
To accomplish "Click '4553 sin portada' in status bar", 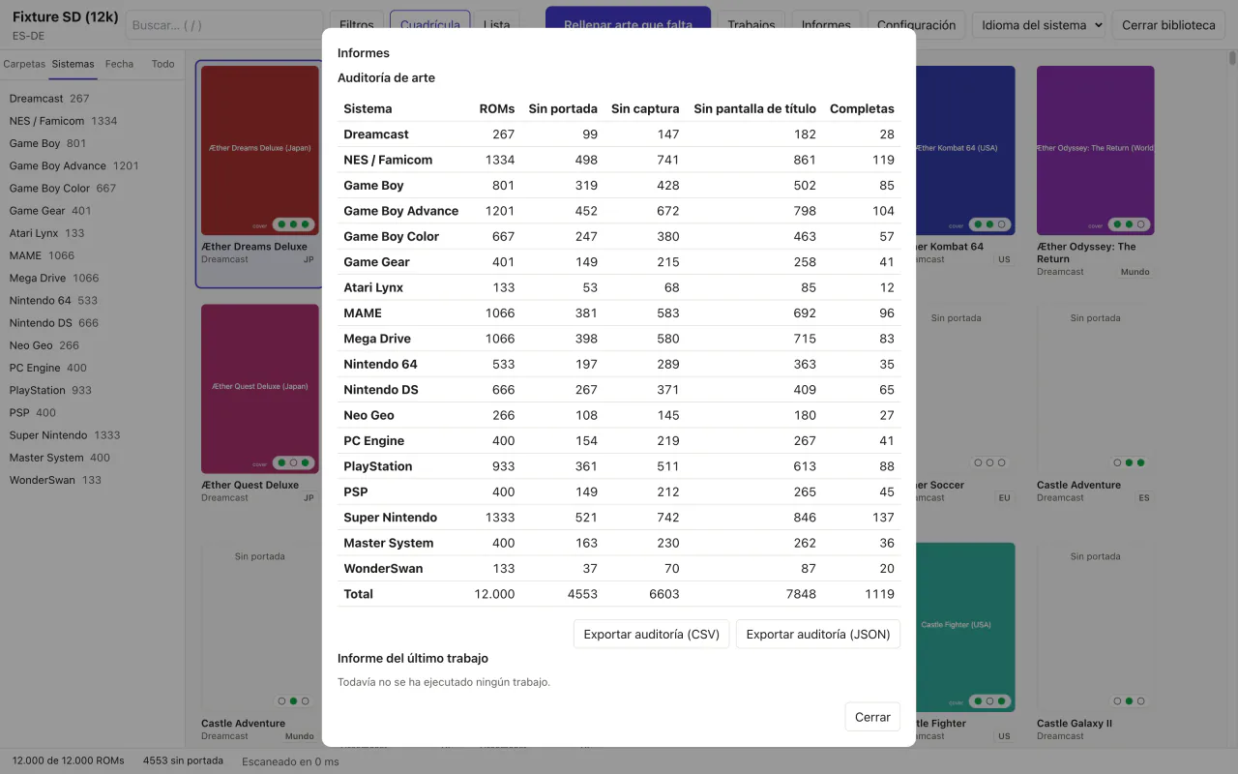I will click(x=183, y=760).
